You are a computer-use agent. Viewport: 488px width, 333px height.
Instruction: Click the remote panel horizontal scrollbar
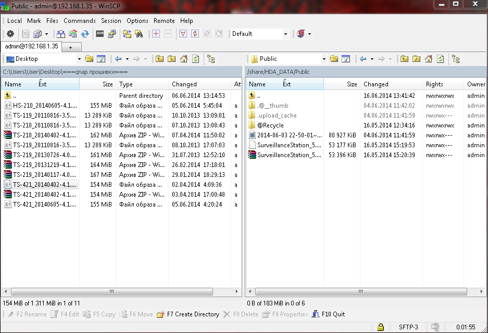click(361, 292)
